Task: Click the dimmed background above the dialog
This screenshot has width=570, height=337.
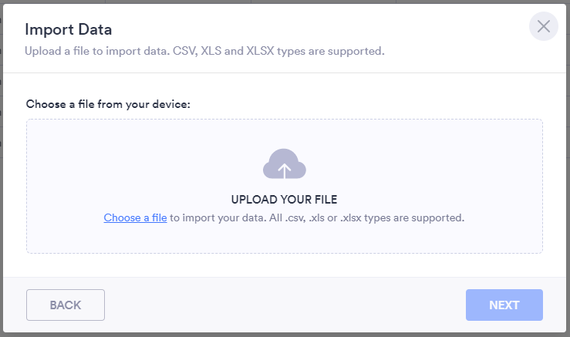Action: click(285, 2)
